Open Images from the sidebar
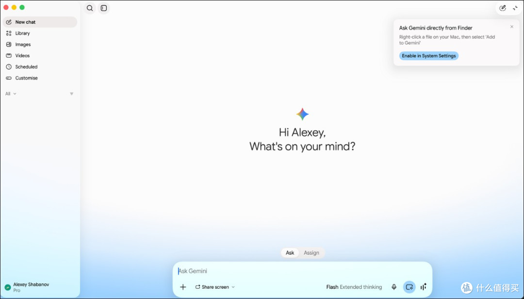 40,45
